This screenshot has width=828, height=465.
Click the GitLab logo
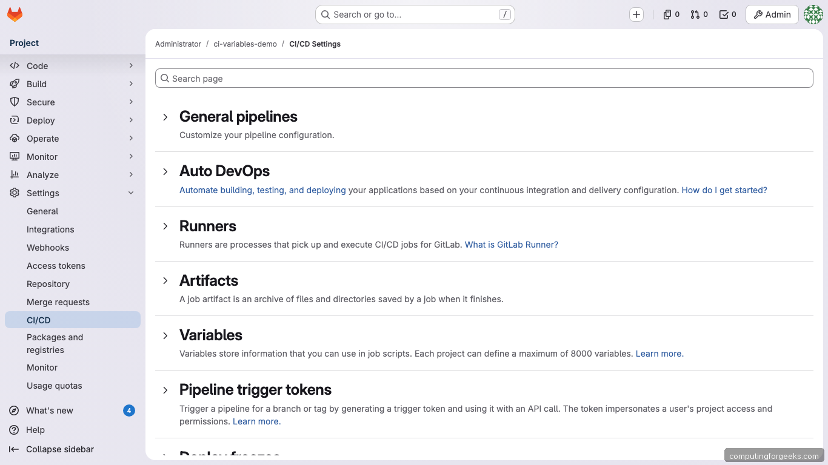[x=15, y=15]
